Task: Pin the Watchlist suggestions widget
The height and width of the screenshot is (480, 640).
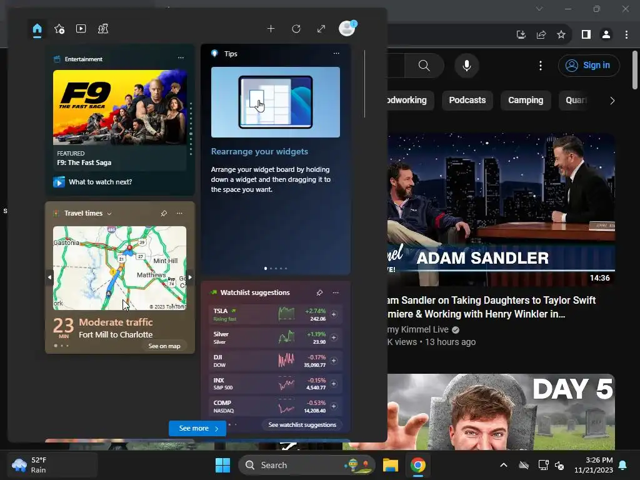Action: [319, 292]
